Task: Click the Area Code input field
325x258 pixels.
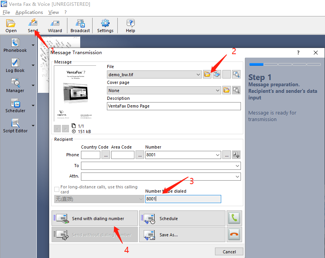Action: (x=123, y=155)
